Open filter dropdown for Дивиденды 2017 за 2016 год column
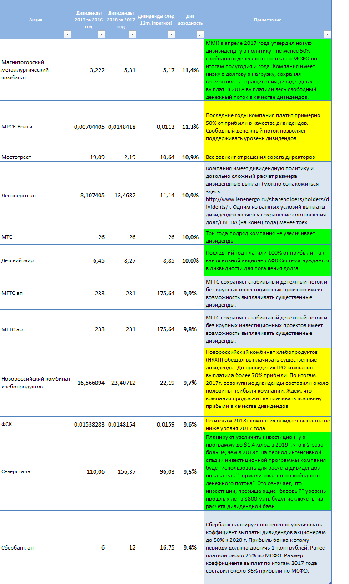The width and height of the screenshot is (349, 584). [101, 34]
